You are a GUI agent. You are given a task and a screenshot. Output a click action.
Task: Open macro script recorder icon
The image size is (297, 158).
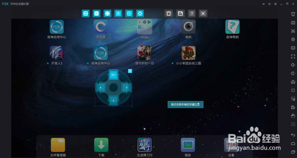[x=293, y=99]
